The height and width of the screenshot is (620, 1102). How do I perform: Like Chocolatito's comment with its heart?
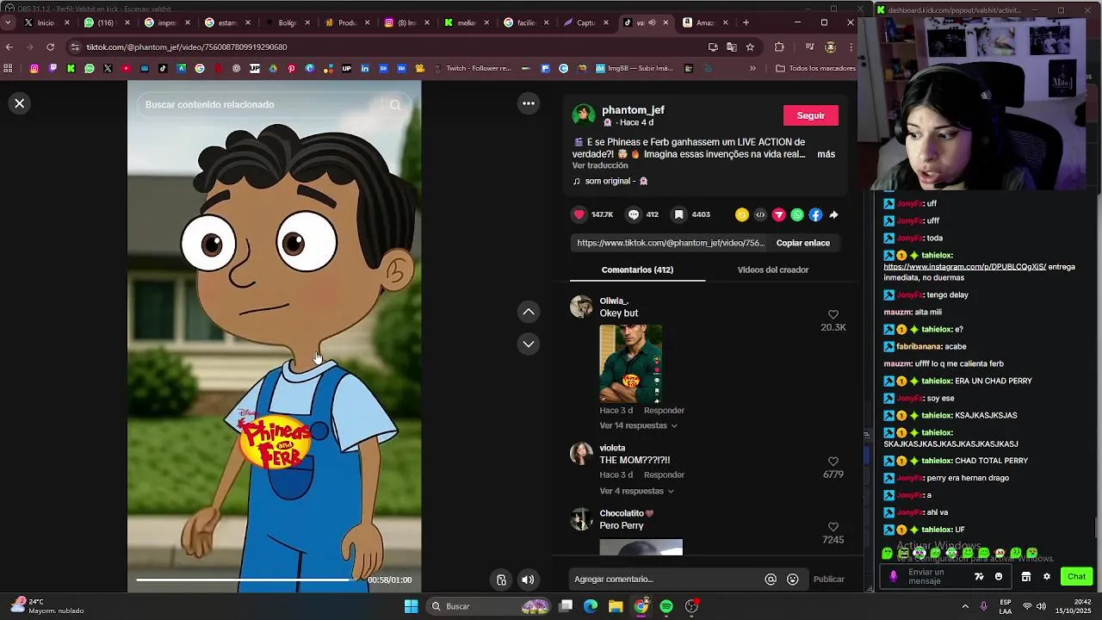[x=833, y=527]
